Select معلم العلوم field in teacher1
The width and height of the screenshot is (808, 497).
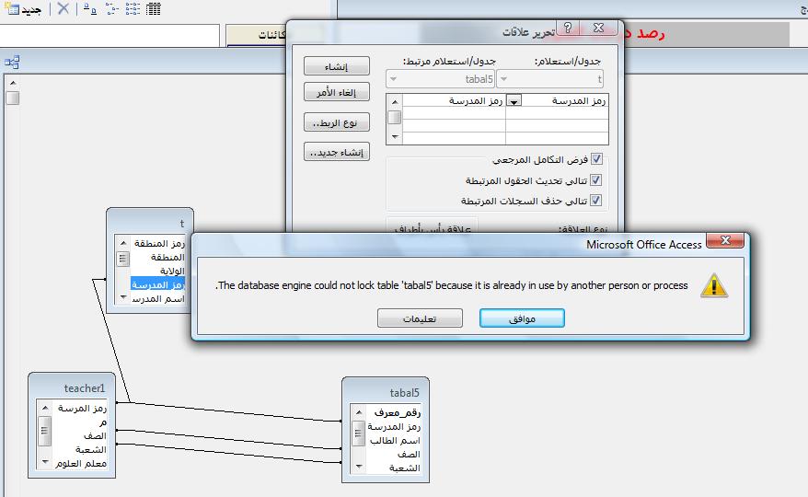pyautogui.click(x=81, y=464)
